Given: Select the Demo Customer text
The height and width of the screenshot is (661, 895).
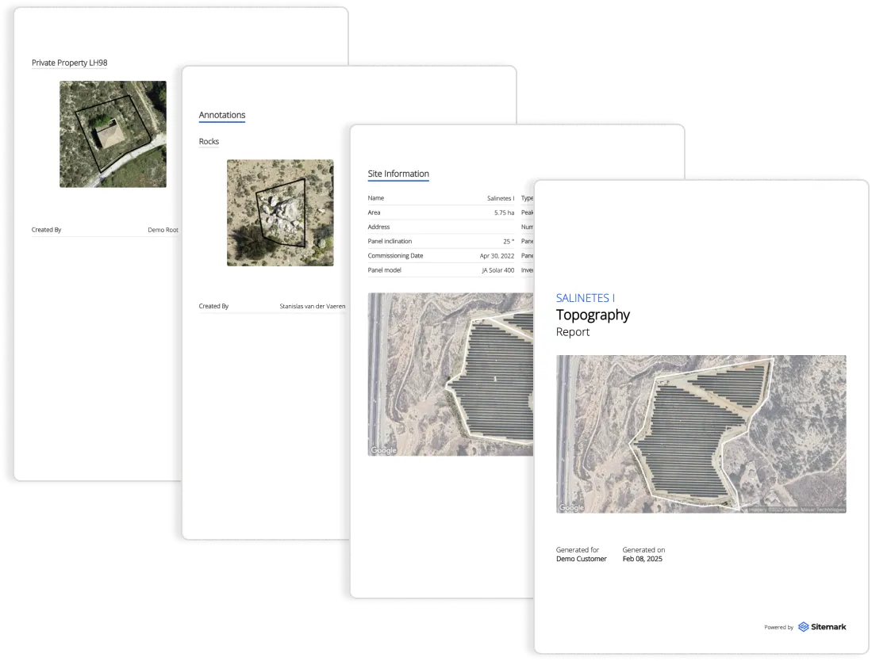Looking at the screenshot, I should pyautogui.click(x=581, y=559).
